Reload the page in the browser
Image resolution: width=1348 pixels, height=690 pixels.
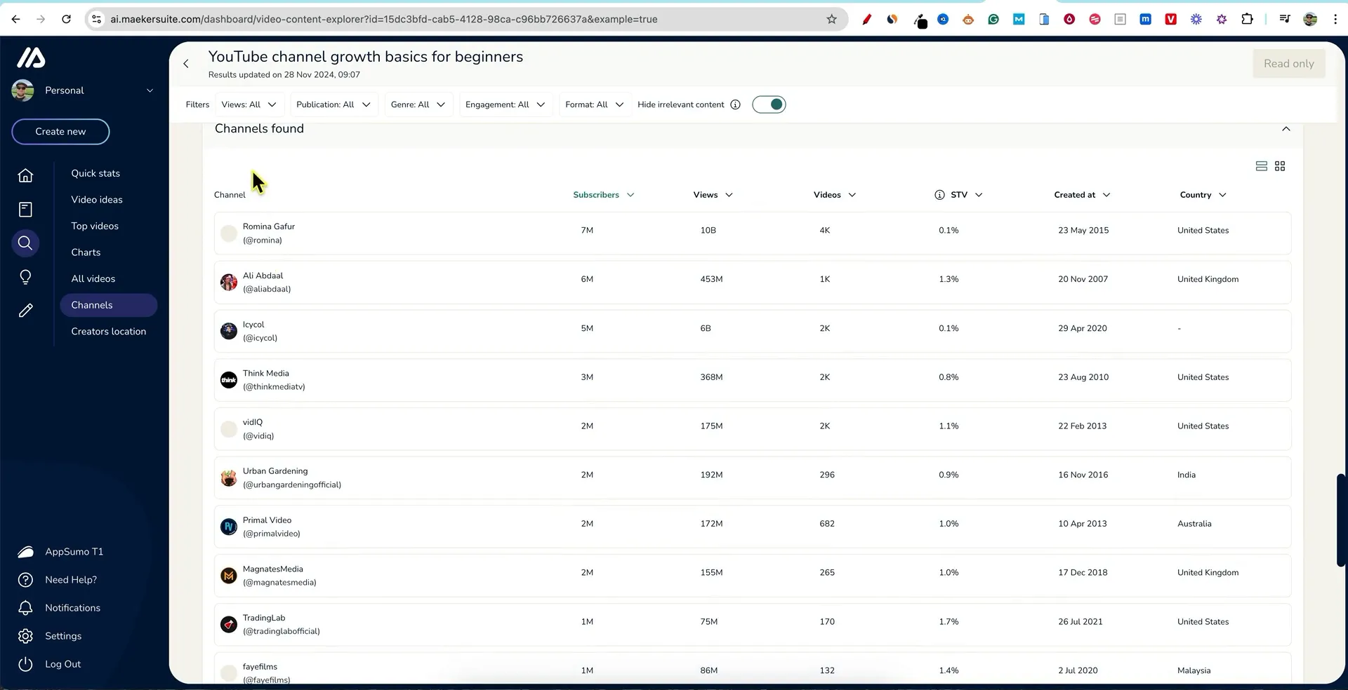coord(66,19)
